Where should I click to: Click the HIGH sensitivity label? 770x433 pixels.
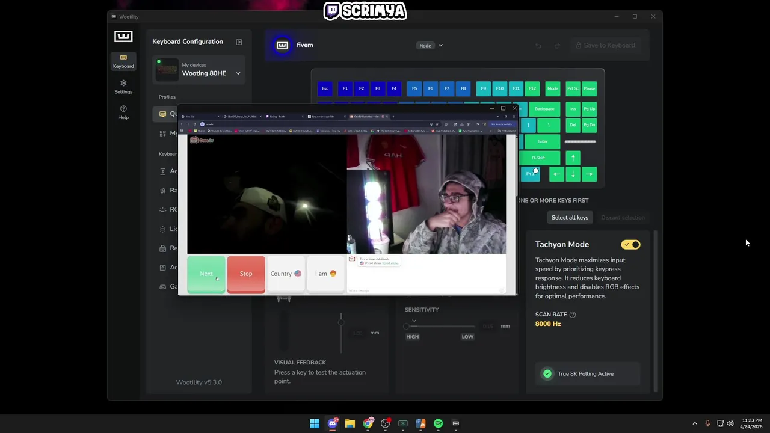[413, 337]
